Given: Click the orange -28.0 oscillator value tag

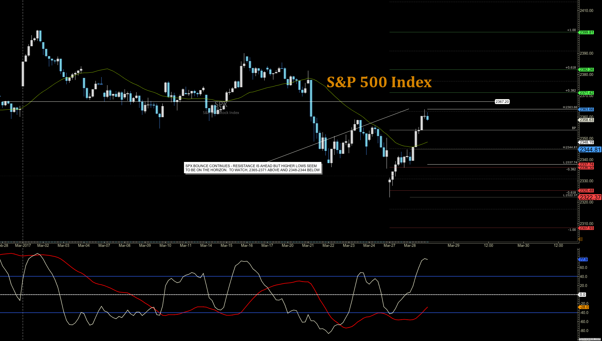Looking at the screenshot, I should [584, 307].
